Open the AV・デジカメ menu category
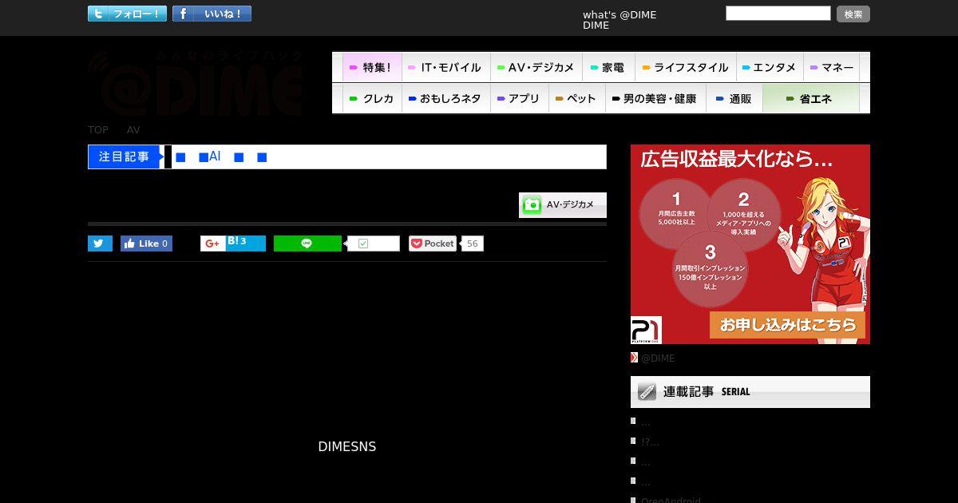Screen dimensions: 958x503 coord(536,67)
